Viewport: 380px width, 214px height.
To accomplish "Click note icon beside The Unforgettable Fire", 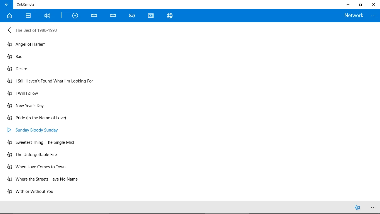I will [x=9, y=155].
